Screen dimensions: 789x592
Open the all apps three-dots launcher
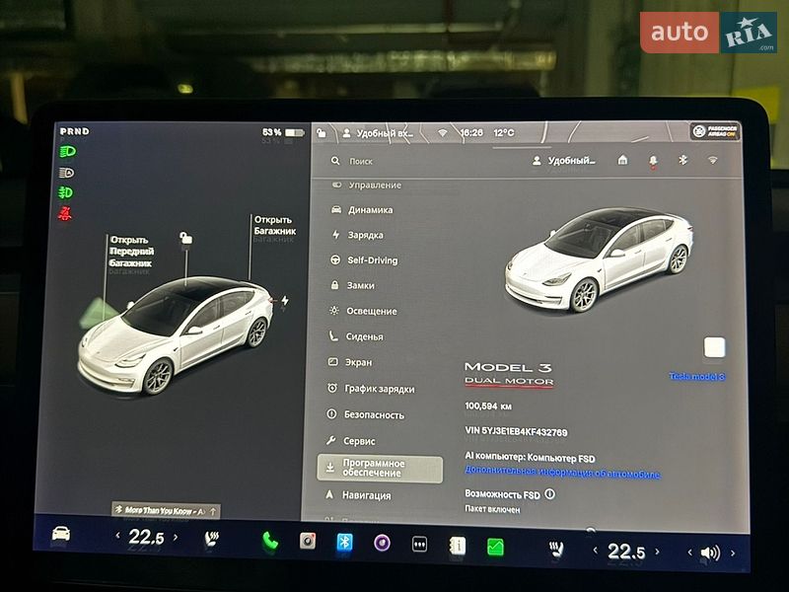coord(420,545)
